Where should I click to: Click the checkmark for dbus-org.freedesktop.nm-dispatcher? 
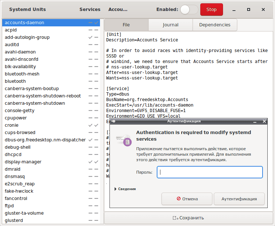pos(90,140)
